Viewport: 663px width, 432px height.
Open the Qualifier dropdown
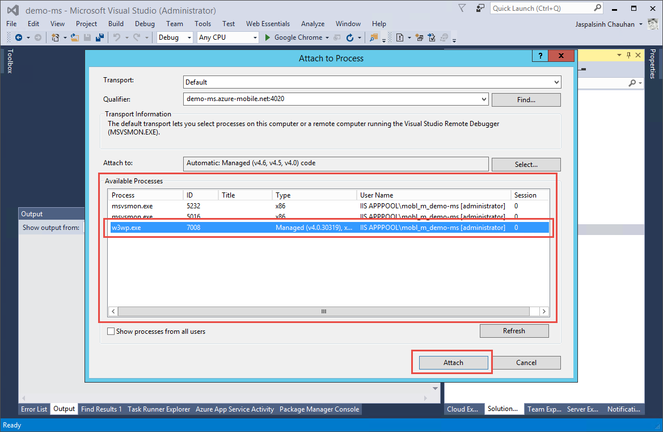(x=484, y=99)
